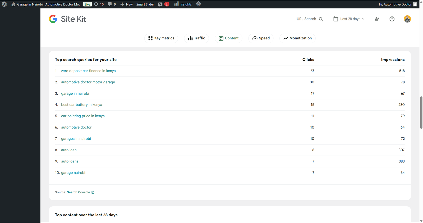This screenshot has width=423, height=223.
Task: Click the Site Kit title text
Action: pos(73,19)
